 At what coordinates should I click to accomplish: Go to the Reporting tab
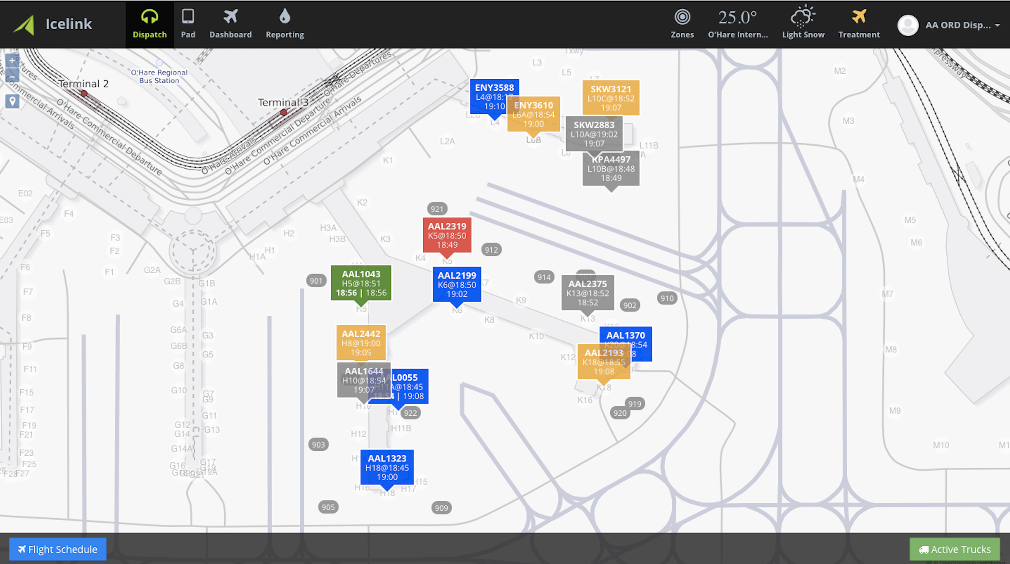pyautogui.click(x=285, y=24)
